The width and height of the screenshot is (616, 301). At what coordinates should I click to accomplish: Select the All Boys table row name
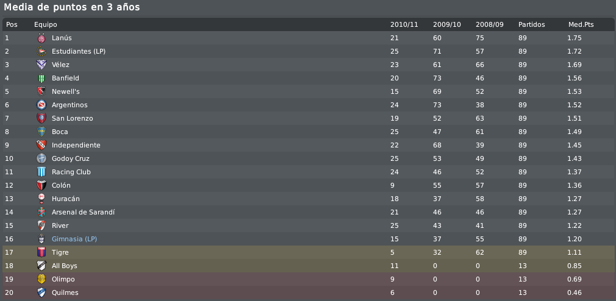[65, 266]
